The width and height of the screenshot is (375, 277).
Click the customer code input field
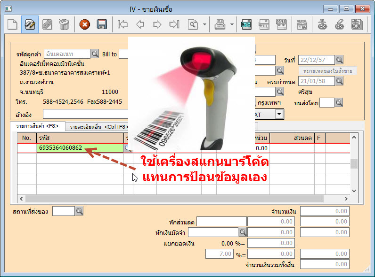67,54
